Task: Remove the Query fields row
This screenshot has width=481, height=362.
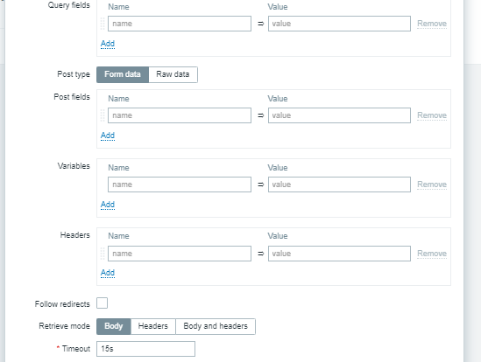Action: tap(432, 24)
